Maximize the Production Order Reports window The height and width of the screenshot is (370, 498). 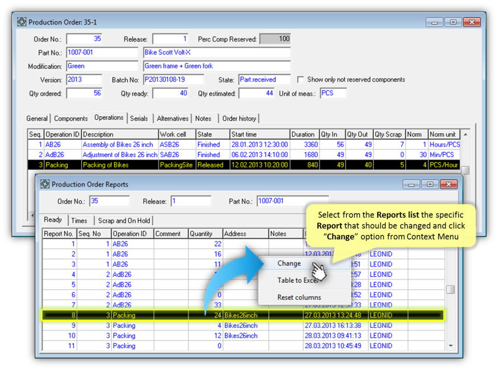(x=430, y=184)
